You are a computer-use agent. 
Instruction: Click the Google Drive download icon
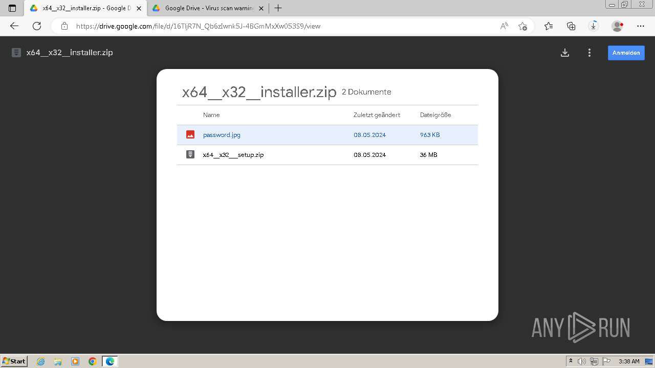click(x=565, y=53)
